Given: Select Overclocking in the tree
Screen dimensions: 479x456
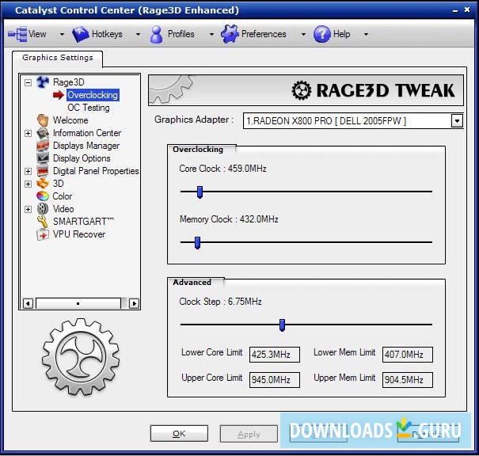Looking at the screenshot, I should click(93, 95).
